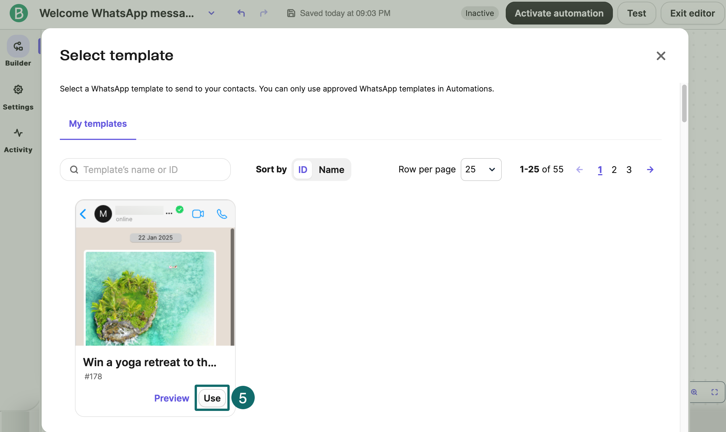The image size is (726, 432).
Task: Expand the automation name dropdown
Action: pos(211,13)
